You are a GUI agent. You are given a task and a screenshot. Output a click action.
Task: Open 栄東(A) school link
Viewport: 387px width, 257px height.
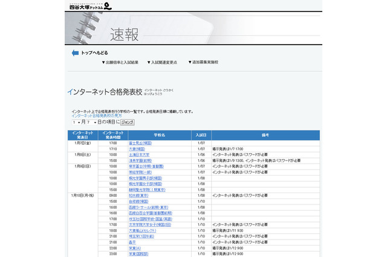coord(135,248)
